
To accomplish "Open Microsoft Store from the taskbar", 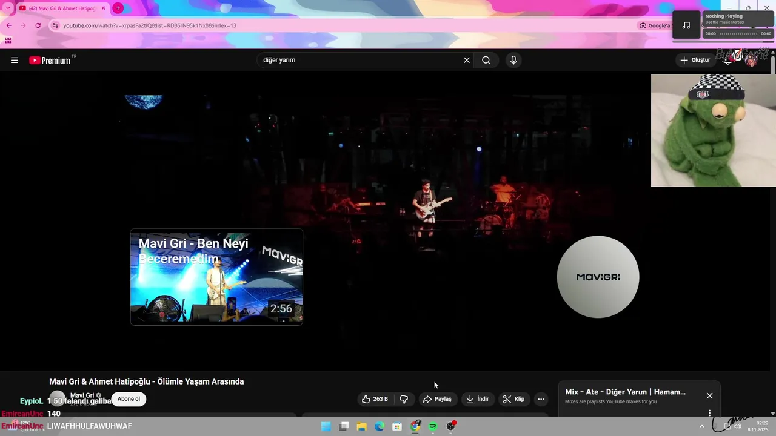I will [x=397, y=426].
